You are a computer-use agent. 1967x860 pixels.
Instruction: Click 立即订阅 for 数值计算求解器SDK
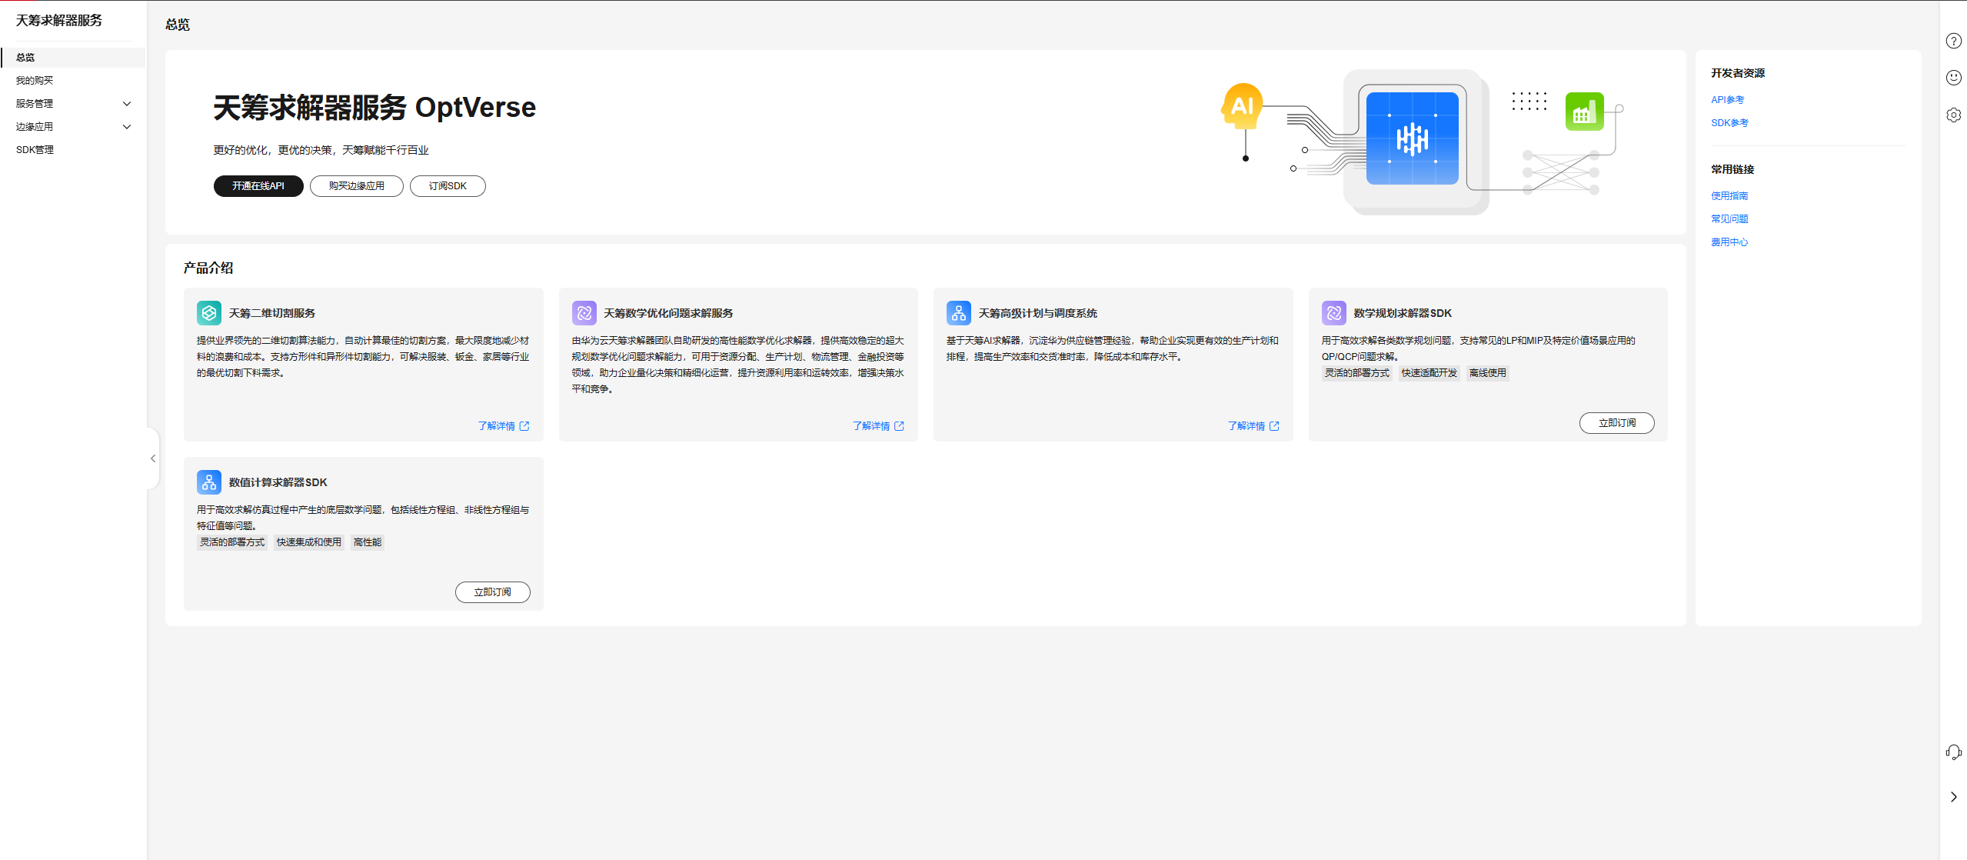[x=492, y=592]
